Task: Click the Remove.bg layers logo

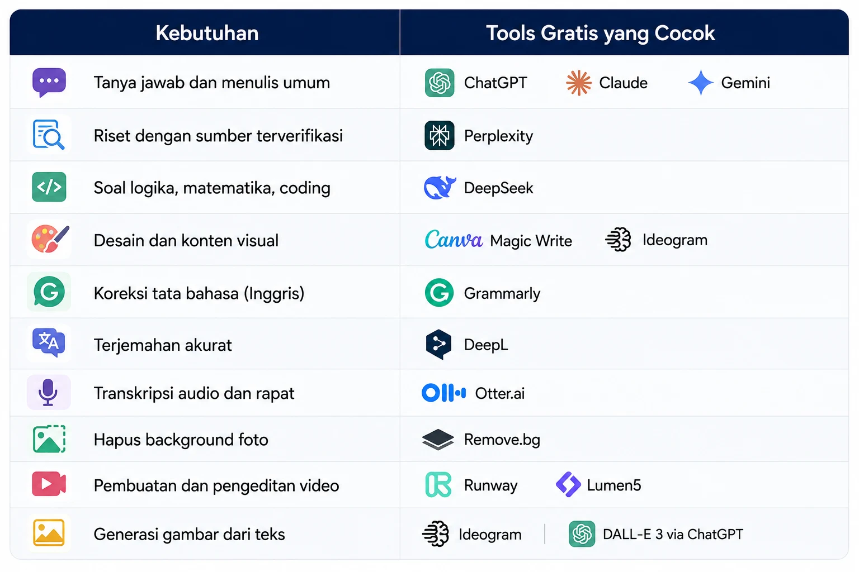Action: 438,440
